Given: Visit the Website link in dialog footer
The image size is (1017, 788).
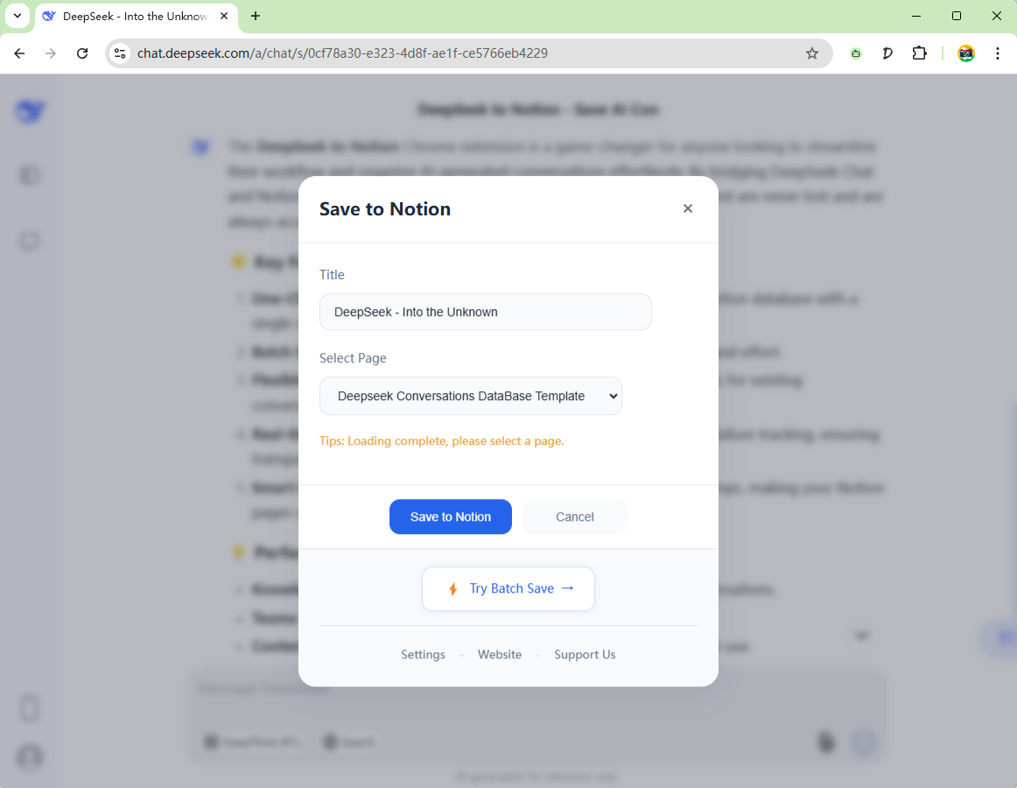Looking at the screenshot, I should pyautogui.click(x=500, y=655).
